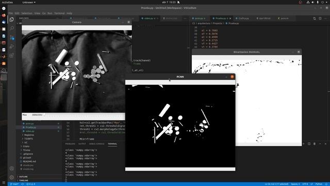
Task: Open the editor more actions ellipsis
Action: (x=325, y=19)
